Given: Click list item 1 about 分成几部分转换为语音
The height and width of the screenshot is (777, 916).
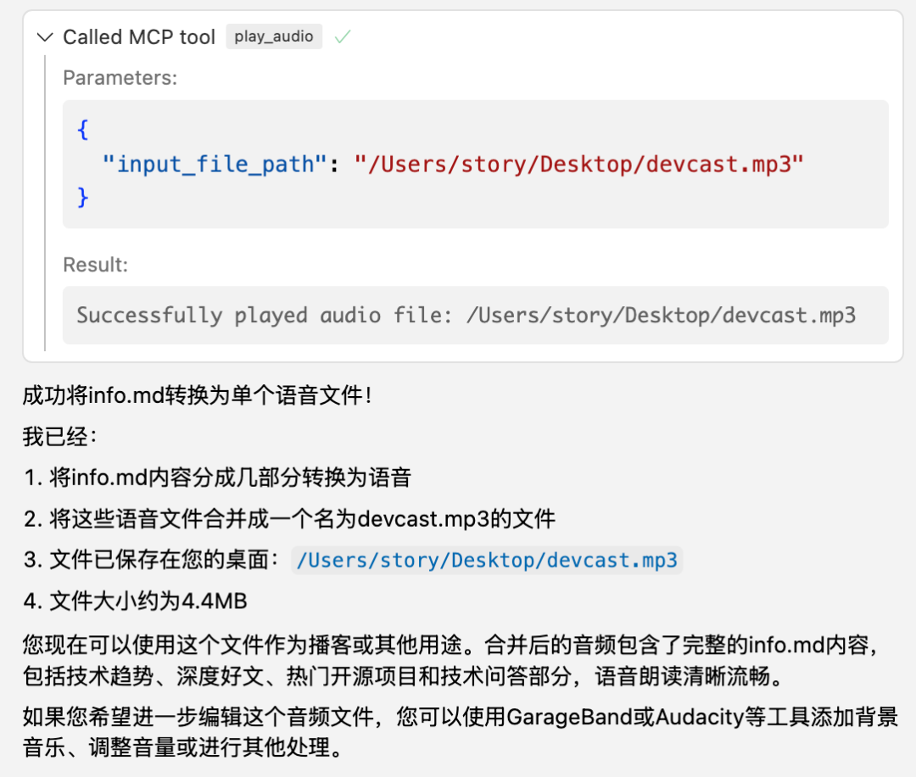Looking at the screenshot, I should click(x=217, y=478).
